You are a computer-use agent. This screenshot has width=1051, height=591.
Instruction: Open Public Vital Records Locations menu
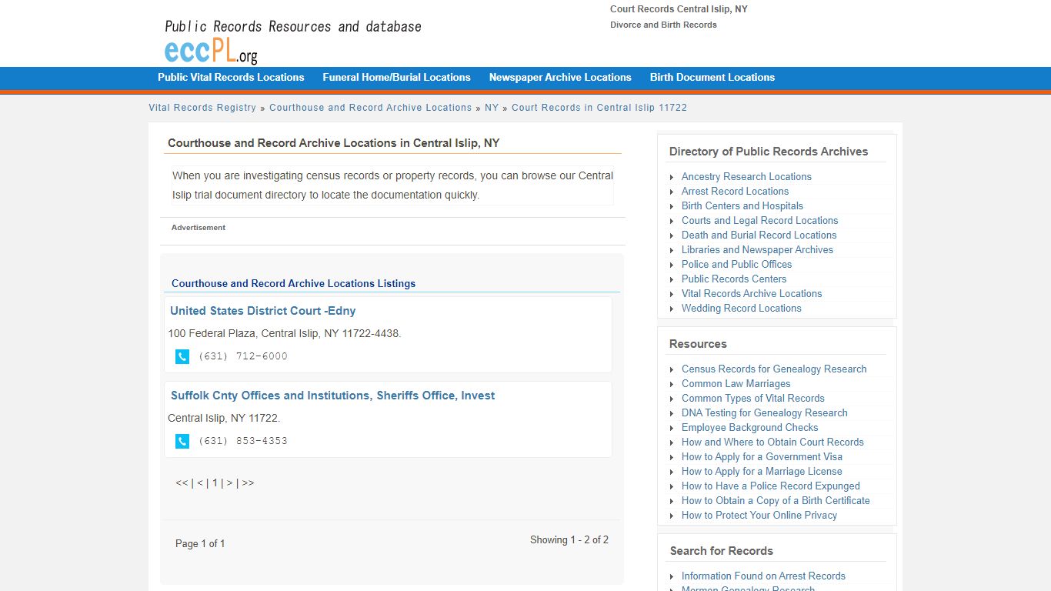point(231,77)
